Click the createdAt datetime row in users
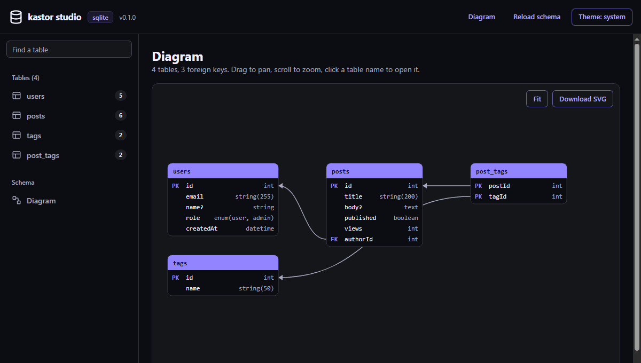 (223, 228)
